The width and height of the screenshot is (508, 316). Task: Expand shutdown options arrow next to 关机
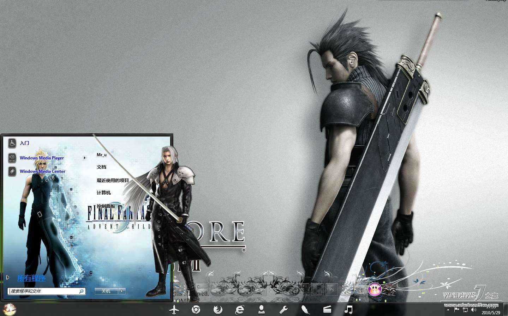(122, 291)
